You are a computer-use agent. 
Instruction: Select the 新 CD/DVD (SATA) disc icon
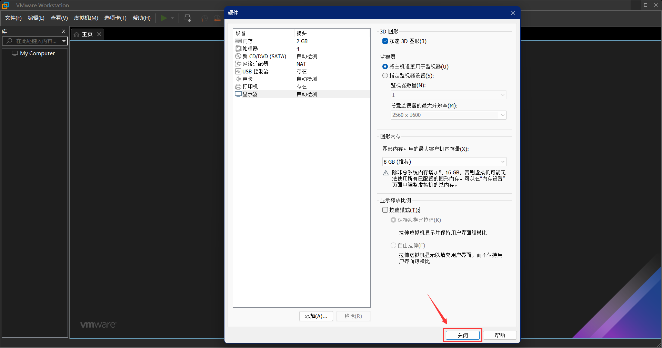click(238, 56)
